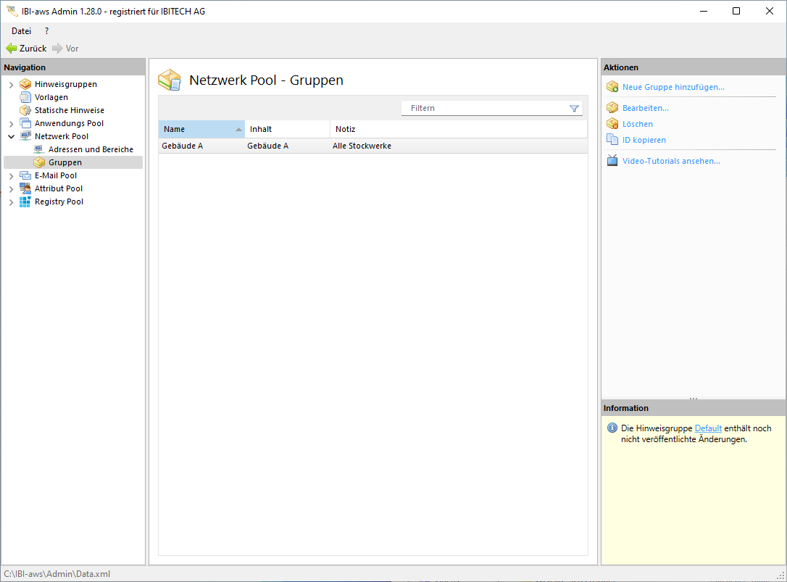Click the green Zurück arrow icon
This screenshot has height=582, width=787.
click(12, 49)
